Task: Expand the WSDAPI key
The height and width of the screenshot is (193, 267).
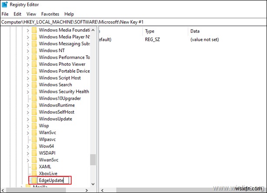Action: click(28, 153)
